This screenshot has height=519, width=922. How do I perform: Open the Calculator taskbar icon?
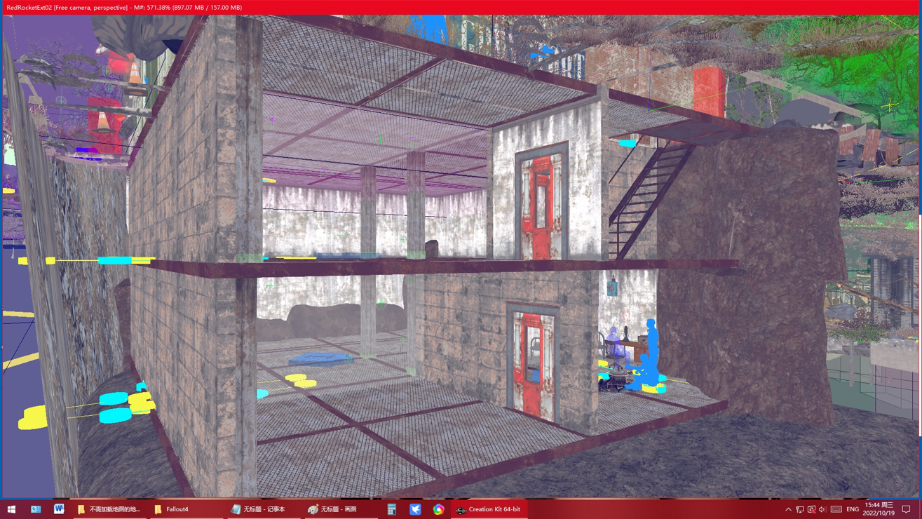point(392,509)
